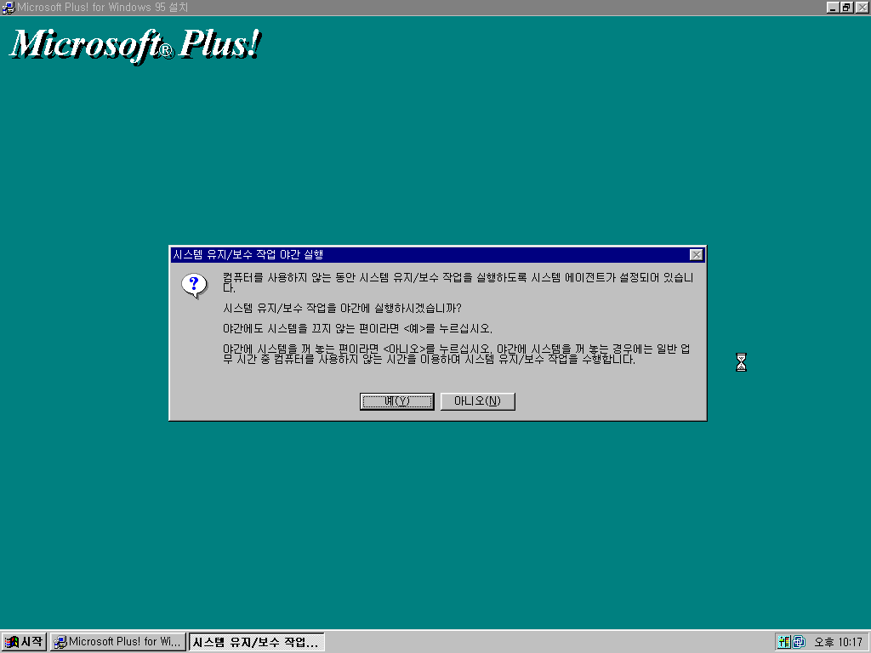Click the text 시스템 유지/보수 작업을 야간에 실행하시겠습니까?

(342, 308)
